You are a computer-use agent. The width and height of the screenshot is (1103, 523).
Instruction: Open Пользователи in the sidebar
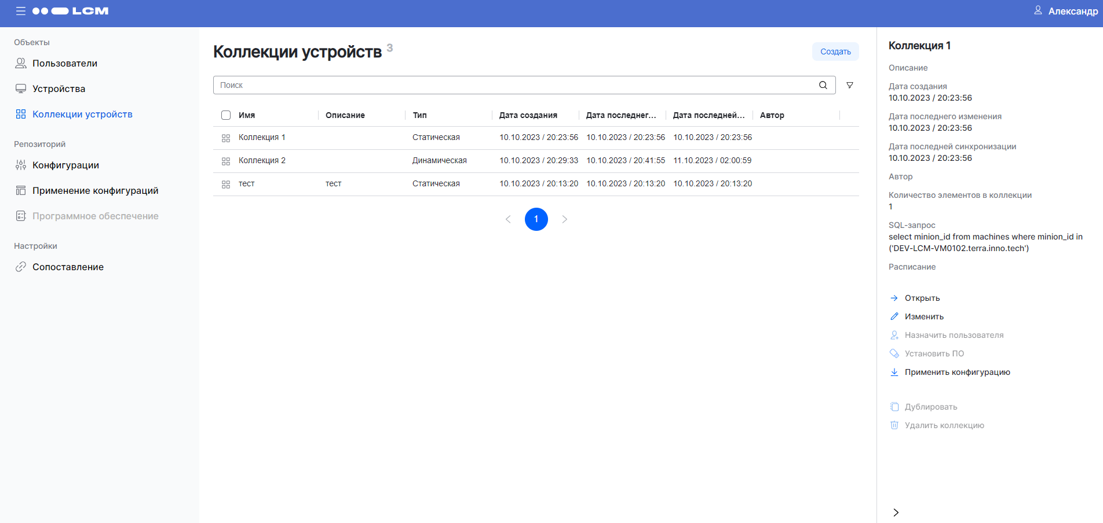[x=64, y=63]
